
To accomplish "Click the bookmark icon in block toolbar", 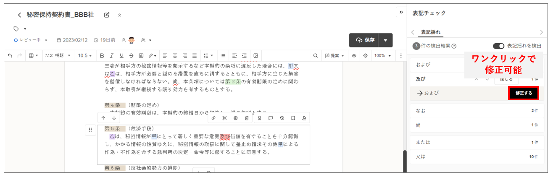I will (293, 118).
